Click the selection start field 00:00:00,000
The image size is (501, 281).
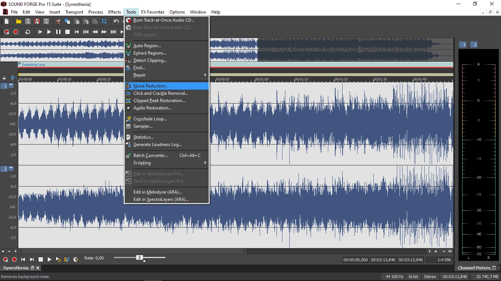pyautogui.click(x=355, y=260)
